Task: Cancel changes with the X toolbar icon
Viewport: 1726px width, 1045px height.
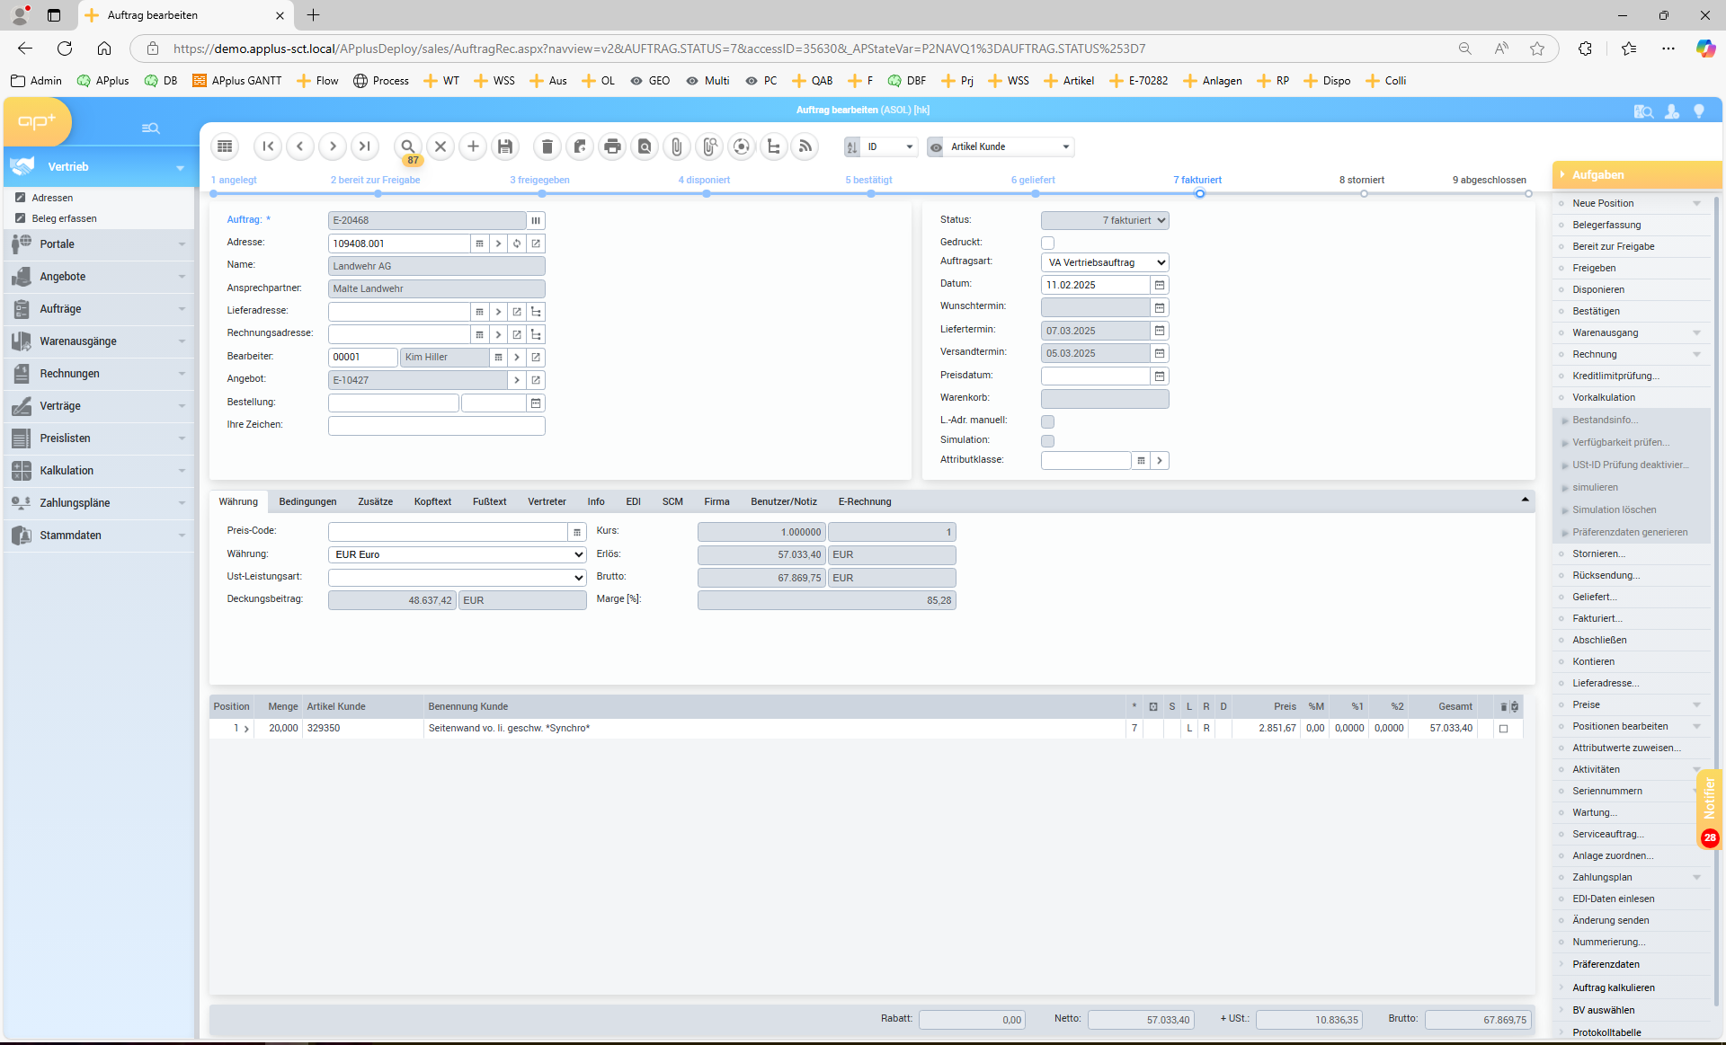Action: pos(440,146)
